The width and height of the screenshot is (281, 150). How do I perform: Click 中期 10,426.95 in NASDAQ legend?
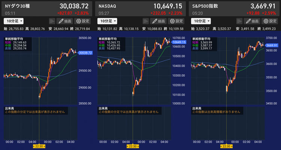pos(109,46)
